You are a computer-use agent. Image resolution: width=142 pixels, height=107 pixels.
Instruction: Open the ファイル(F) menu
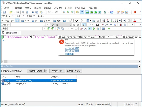coord(8,8)
